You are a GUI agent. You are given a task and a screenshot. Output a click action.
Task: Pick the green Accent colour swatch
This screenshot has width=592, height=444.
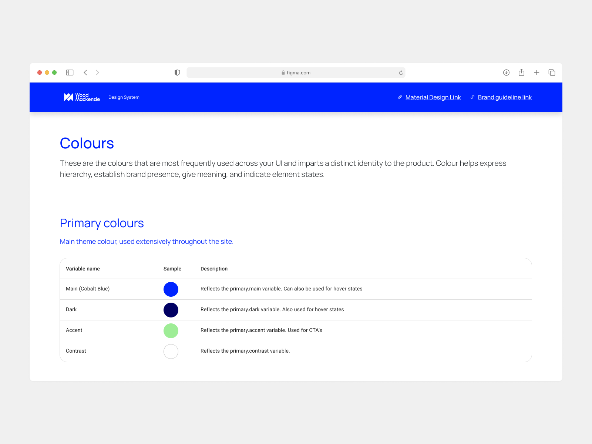click(171, 330)
